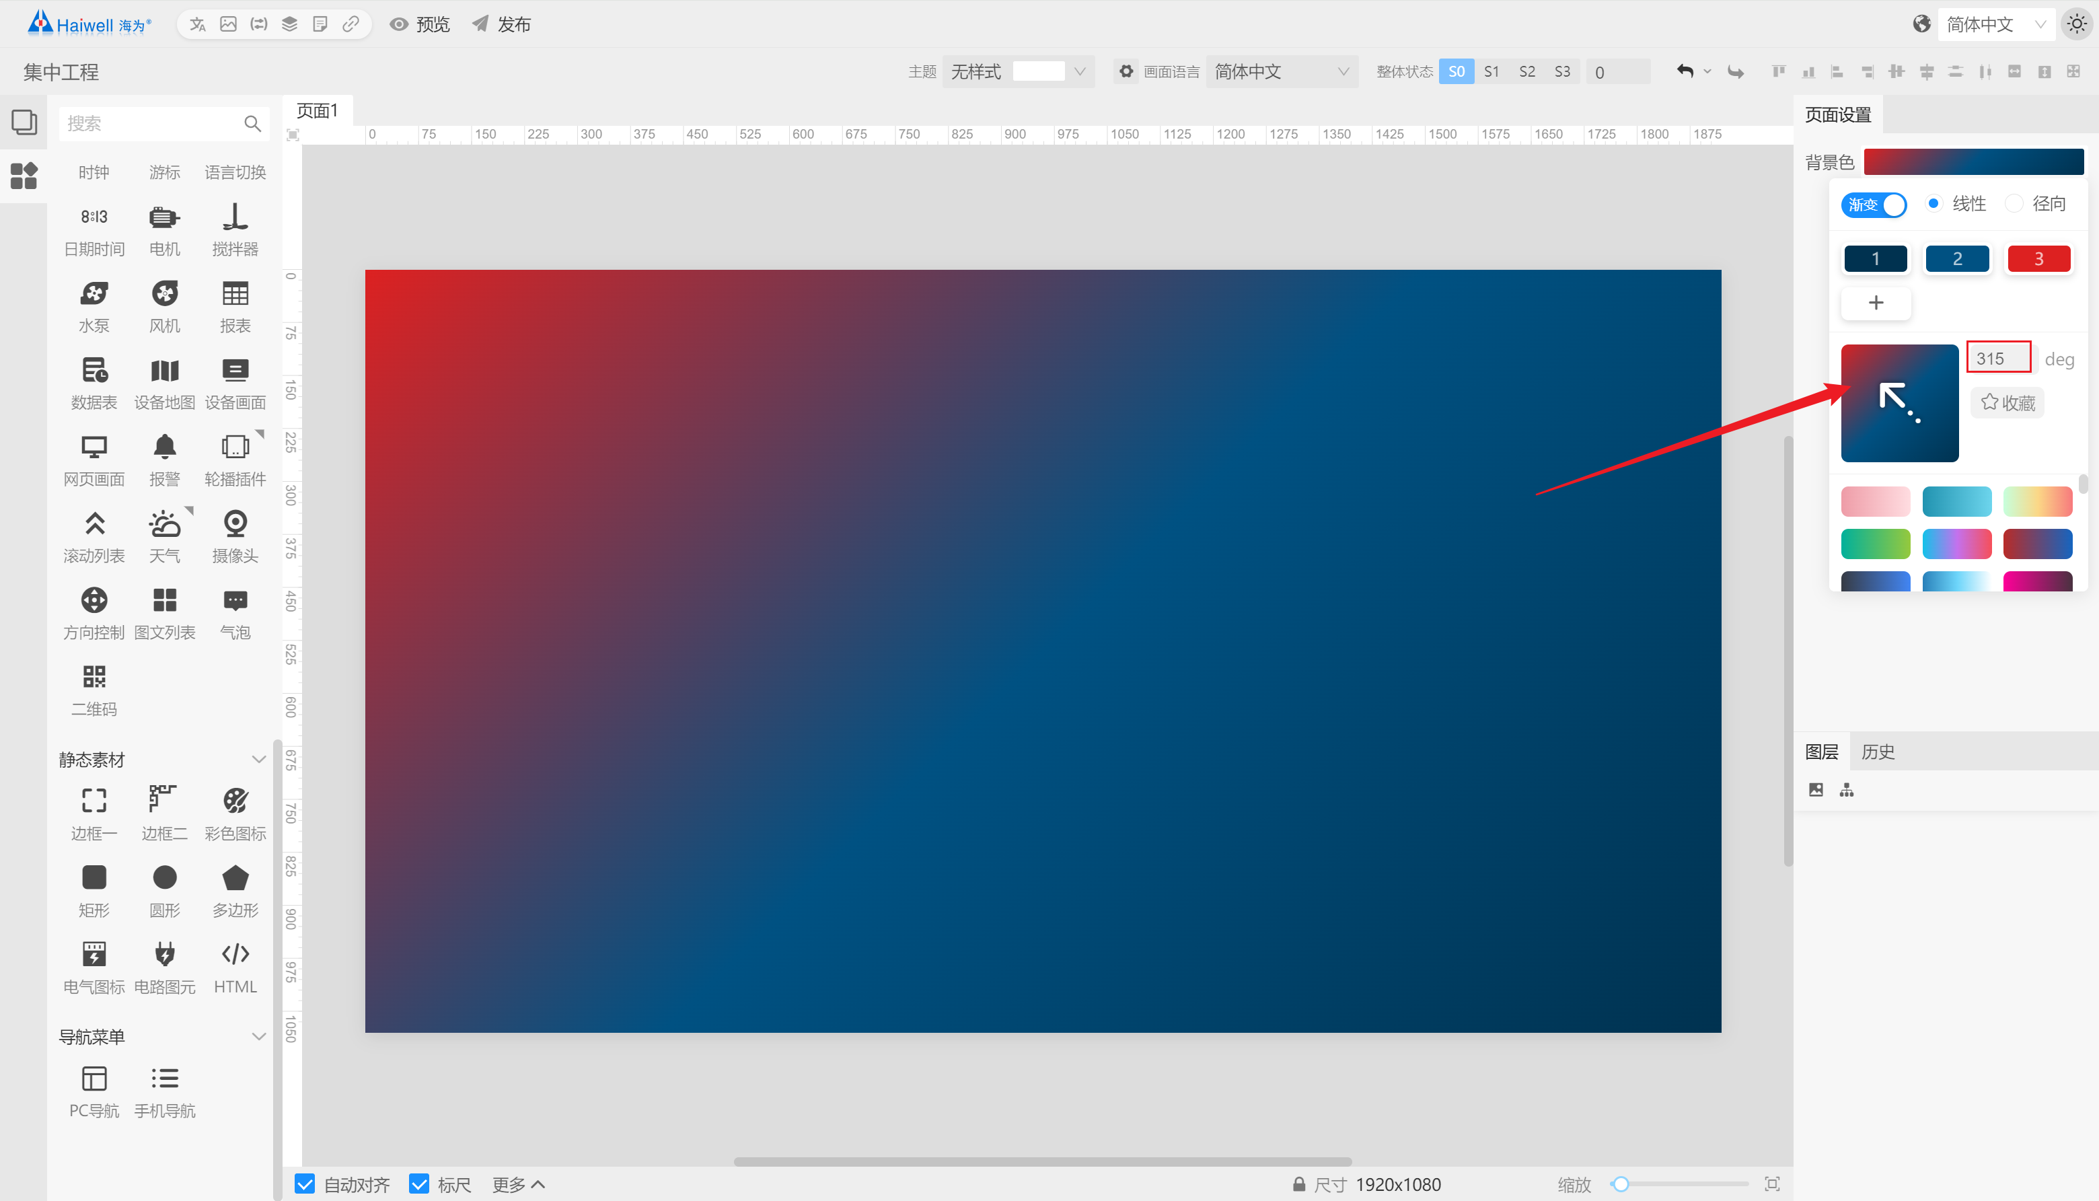
Task: Click the 发布 publish button
Action: click(501, 24)
